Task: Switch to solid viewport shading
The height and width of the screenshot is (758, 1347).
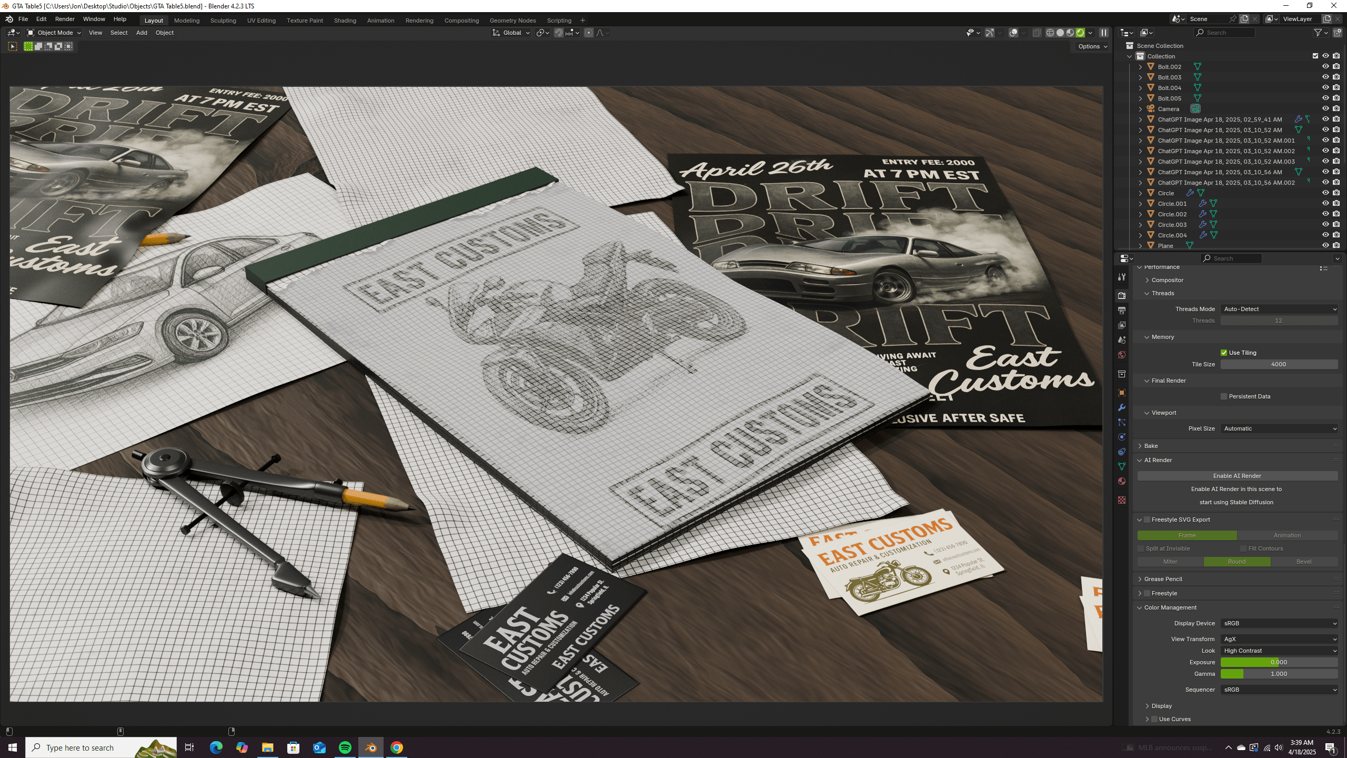Action: click(x=1060, y=33)
